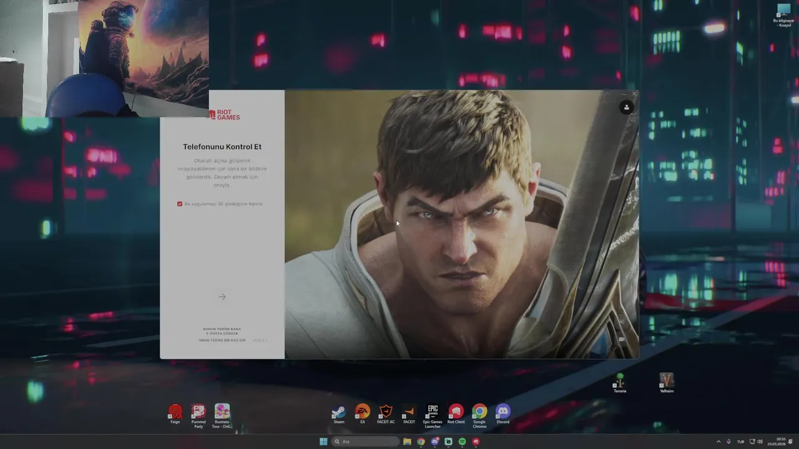Open Steam desktop shortcut
The width and height of the screenshot is (799, 449).
point(338,414)
